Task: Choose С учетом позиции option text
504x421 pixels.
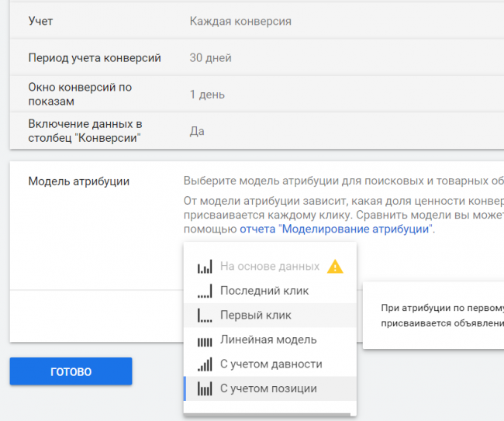Action: 268,388
